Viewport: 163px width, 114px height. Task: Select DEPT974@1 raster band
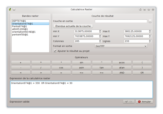18,21
